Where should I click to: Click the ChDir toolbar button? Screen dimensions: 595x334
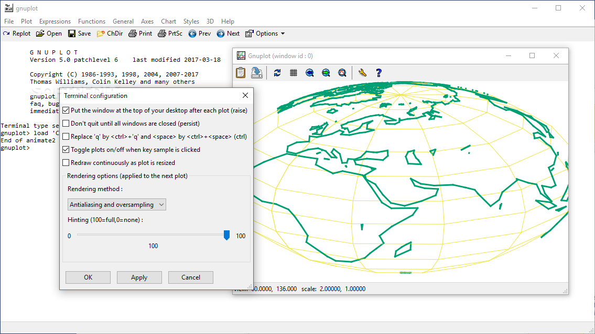coord(110,34)
